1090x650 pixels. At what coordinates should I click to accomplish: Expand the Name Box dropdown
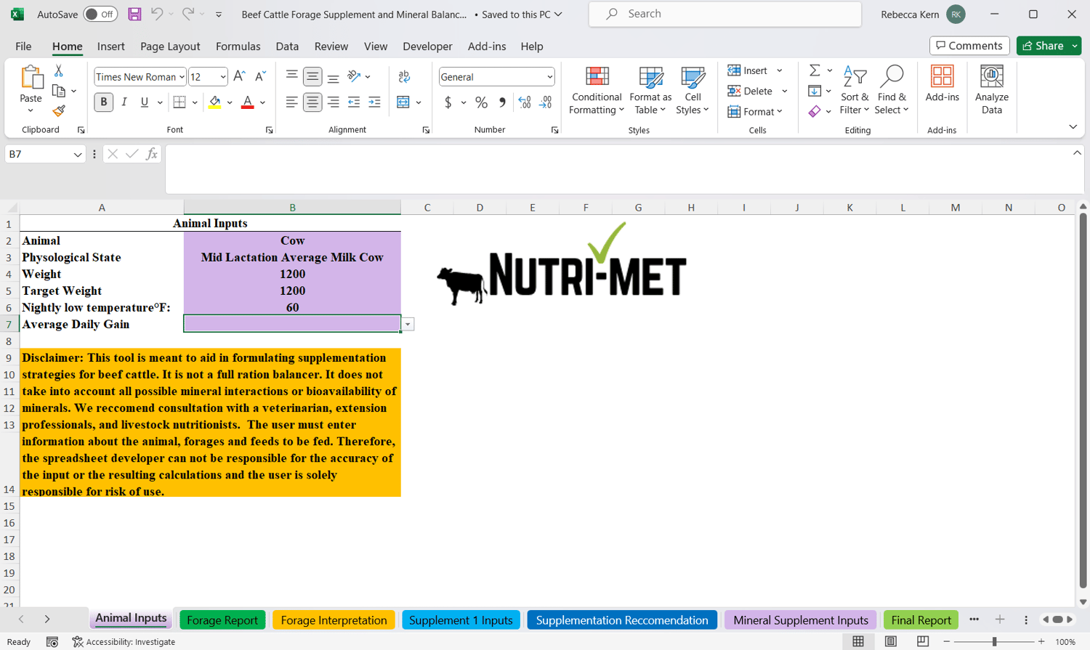pyautogui.click(x=77, y=155)
